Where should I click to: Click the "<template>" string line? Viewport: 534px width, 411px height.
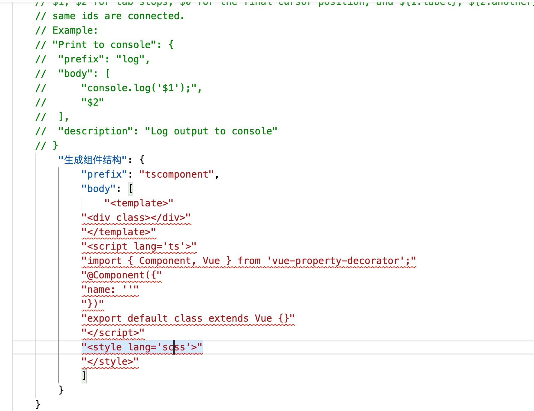click(139, 203)
